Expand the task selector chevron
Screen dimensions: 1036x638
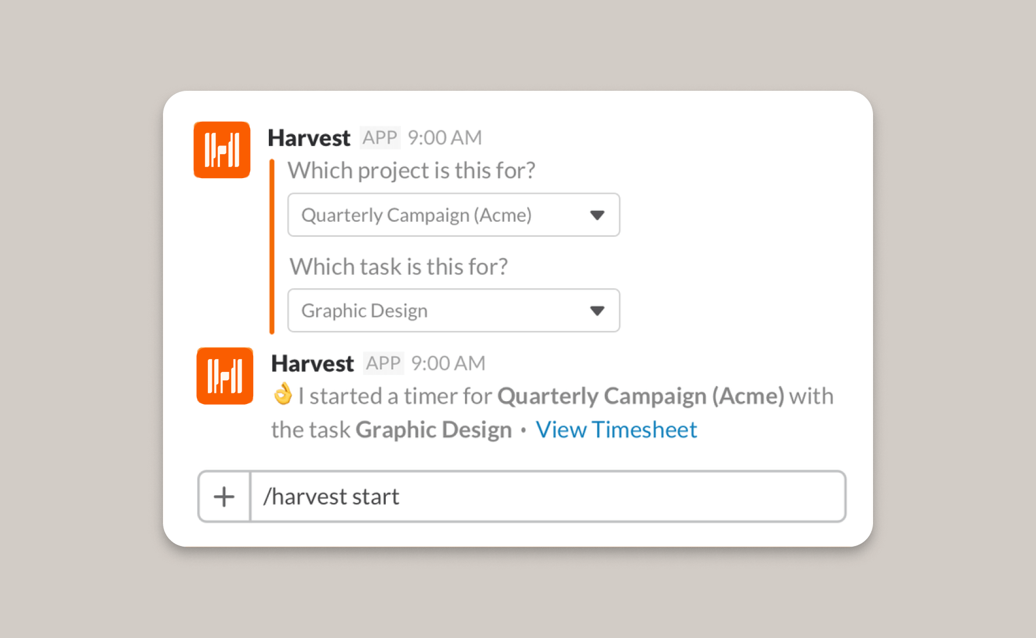(x=598, y=310)
